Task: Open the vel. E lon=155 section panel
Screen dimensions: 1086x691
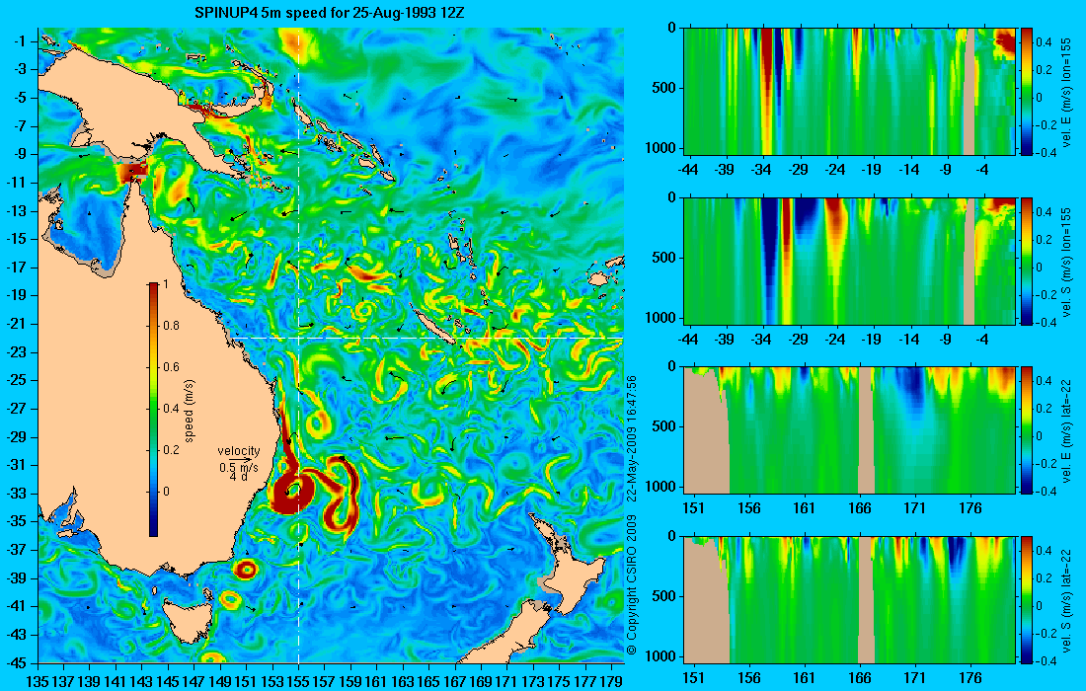Action: (850, 92)
